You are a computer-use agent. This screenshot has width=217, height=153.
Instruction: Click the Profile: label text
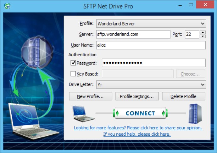click(87, 23)
